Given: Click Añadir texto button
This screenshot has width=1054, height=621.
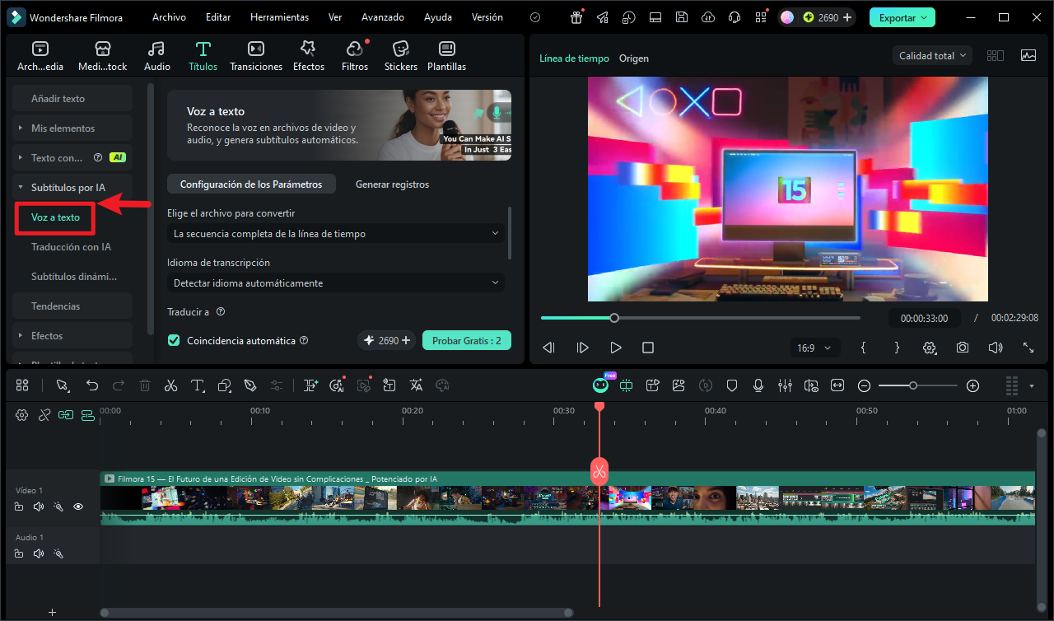Looking at the screenshot, I should 72,98.
